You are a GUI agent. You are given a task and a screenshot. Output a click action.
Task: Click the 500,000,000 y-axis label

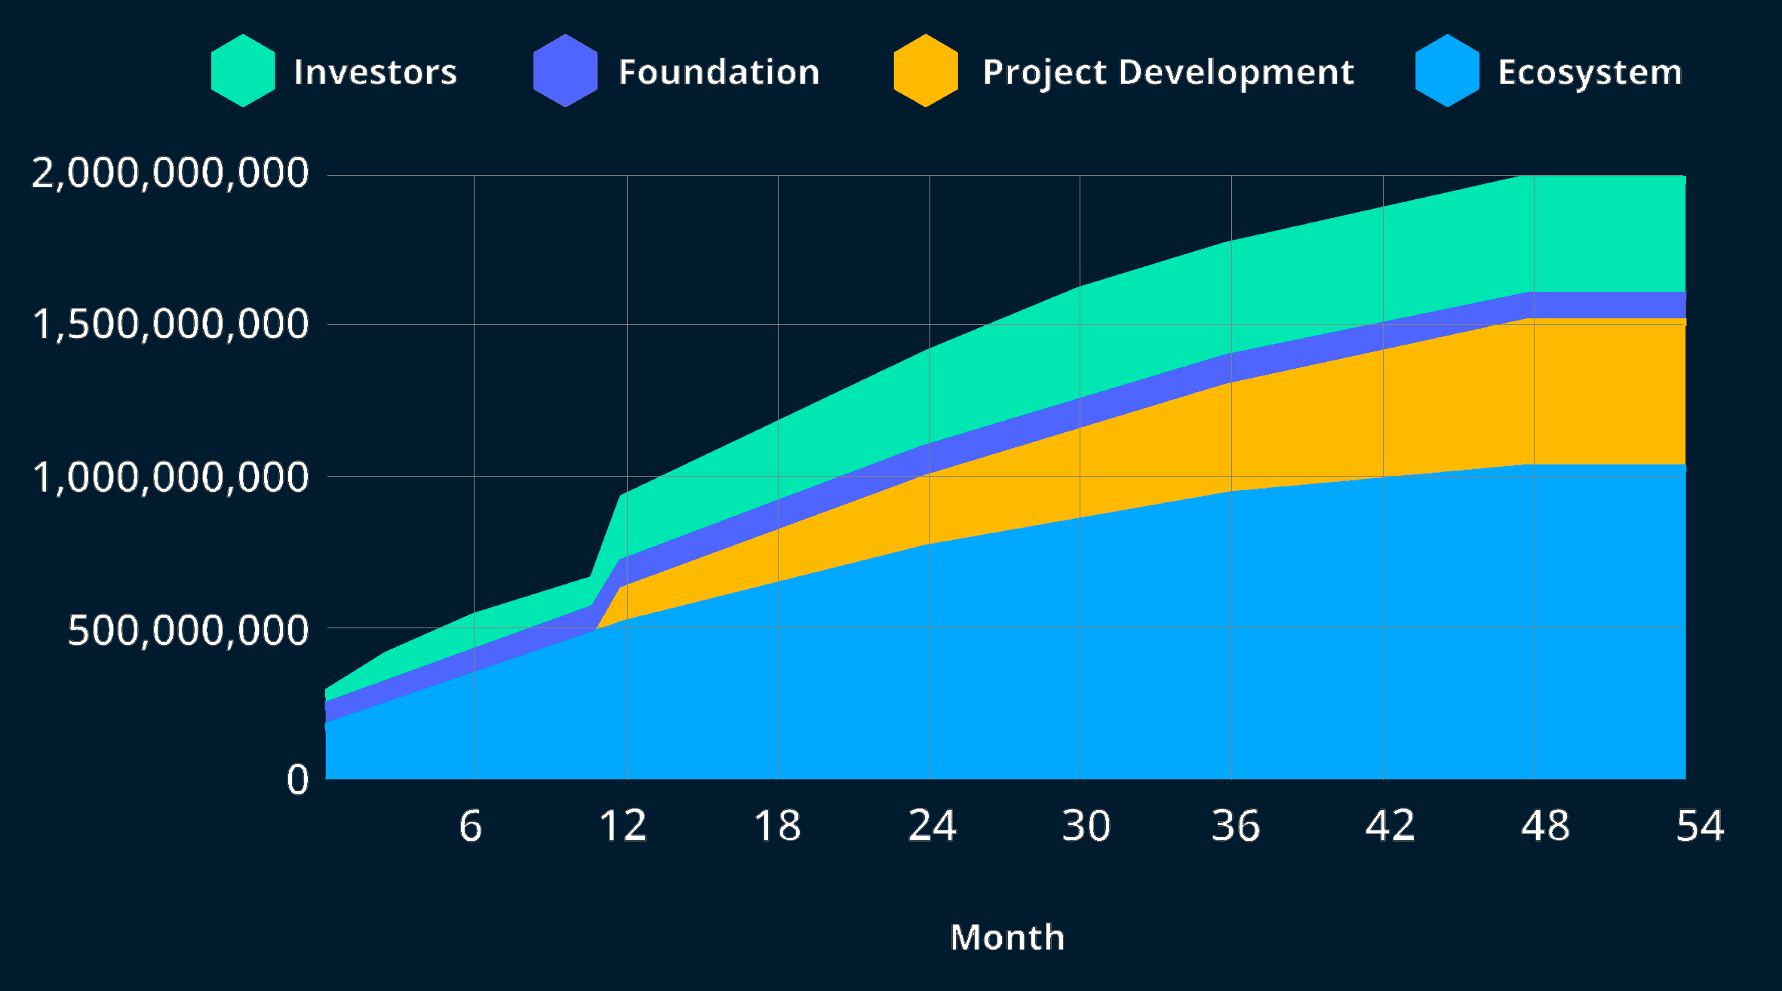[188, 630]
